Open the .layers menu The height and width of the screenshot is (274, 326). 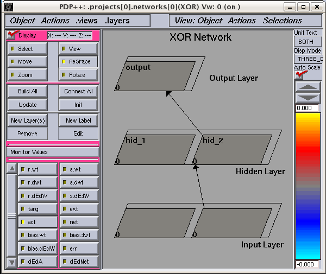coord(118,21)
